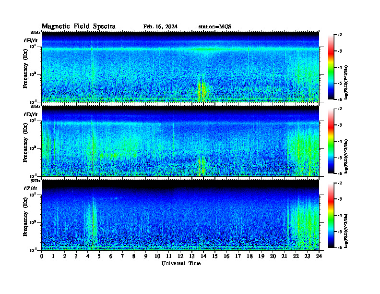Screen dimensions: 380x294
Task: Click the '12' hour tick label
Action: [180, 257]
